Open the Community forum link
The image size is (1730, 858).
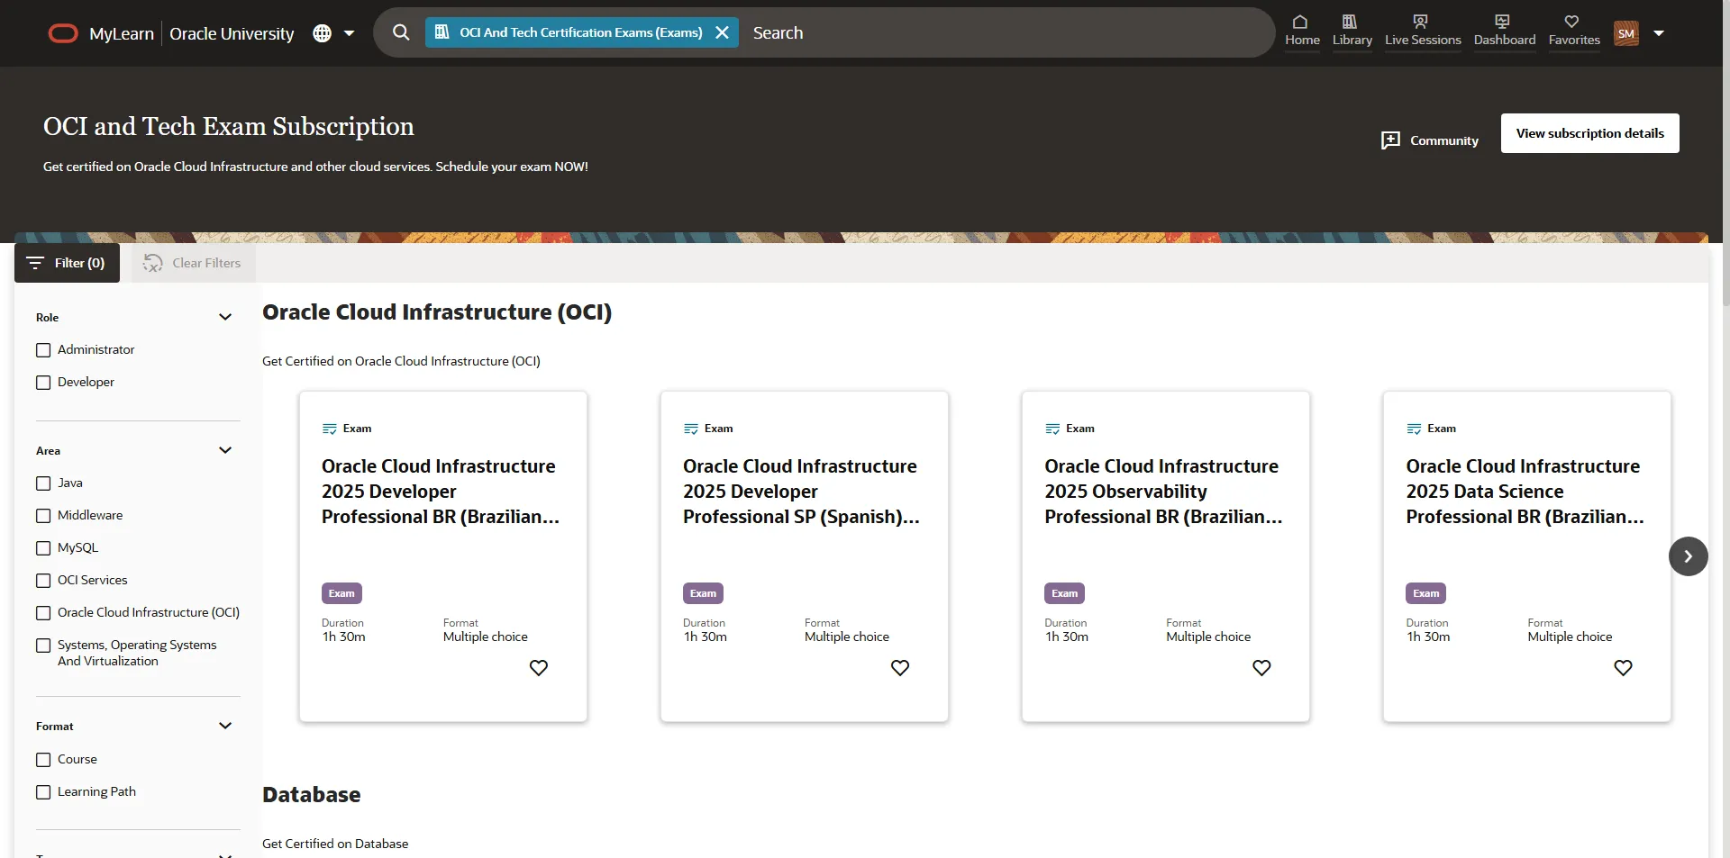coord(1430,140)
